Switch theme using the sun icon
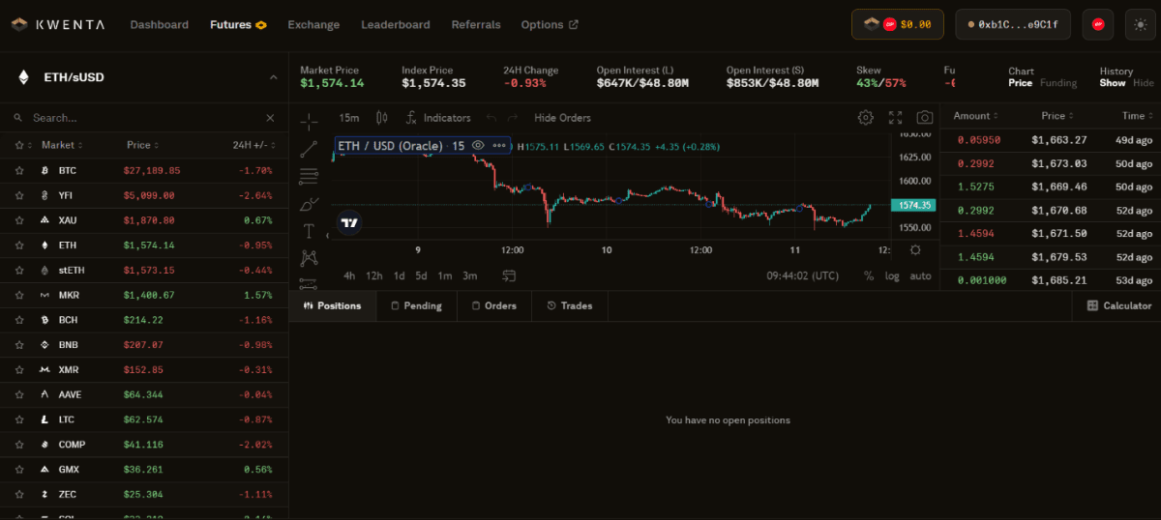This screenshot has height=520, width=1161. pos(1141,24)
